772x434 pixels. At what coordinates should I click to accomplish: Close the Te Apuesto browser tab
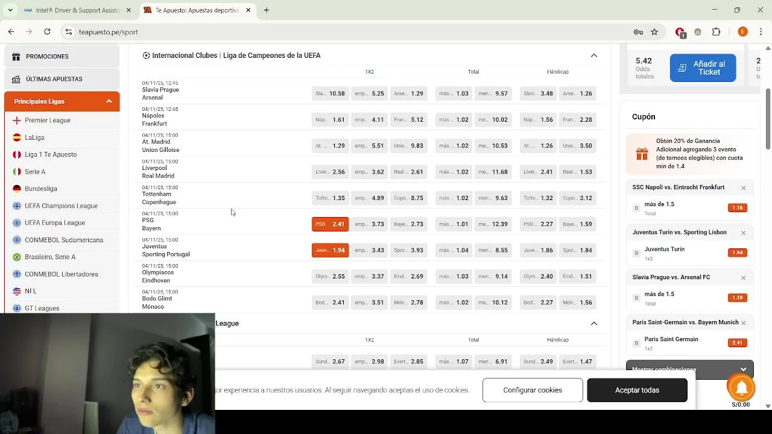click(x=248, y=10)
